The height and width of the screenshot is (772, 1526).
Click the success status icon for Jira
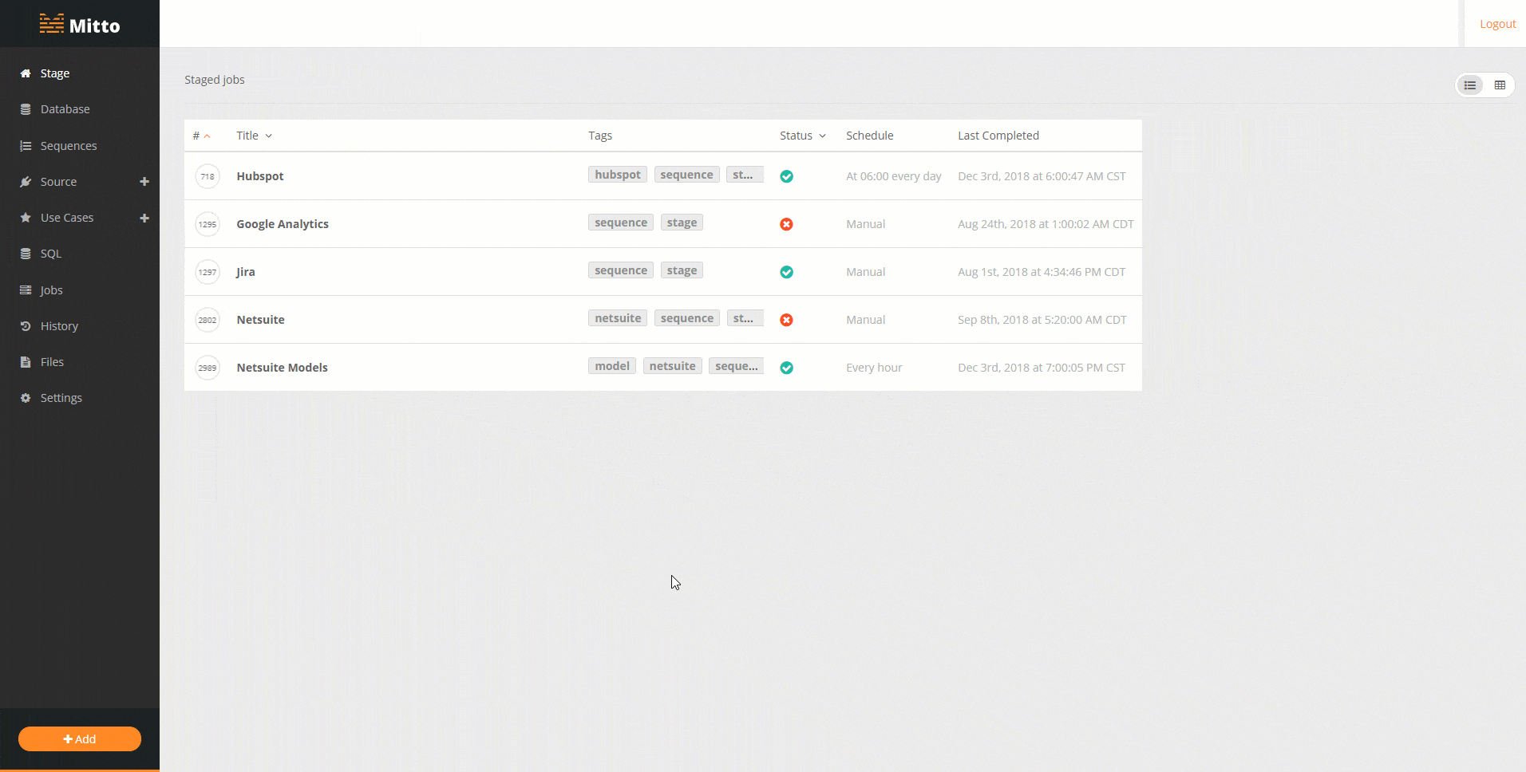786,272
